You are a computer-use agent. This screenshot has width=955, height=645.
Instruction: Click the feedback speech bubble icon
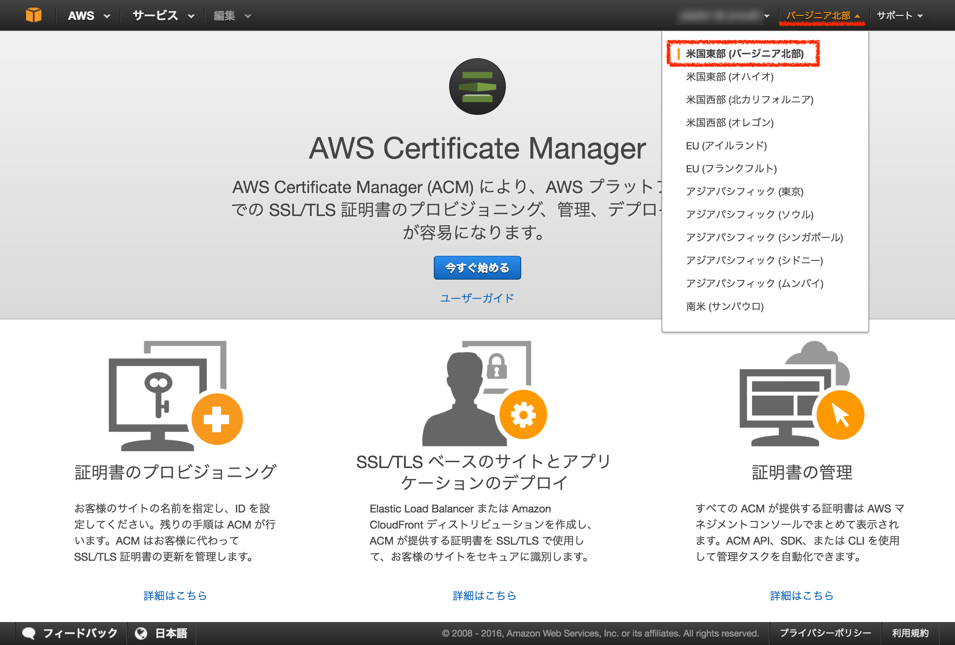coord(29,633)
